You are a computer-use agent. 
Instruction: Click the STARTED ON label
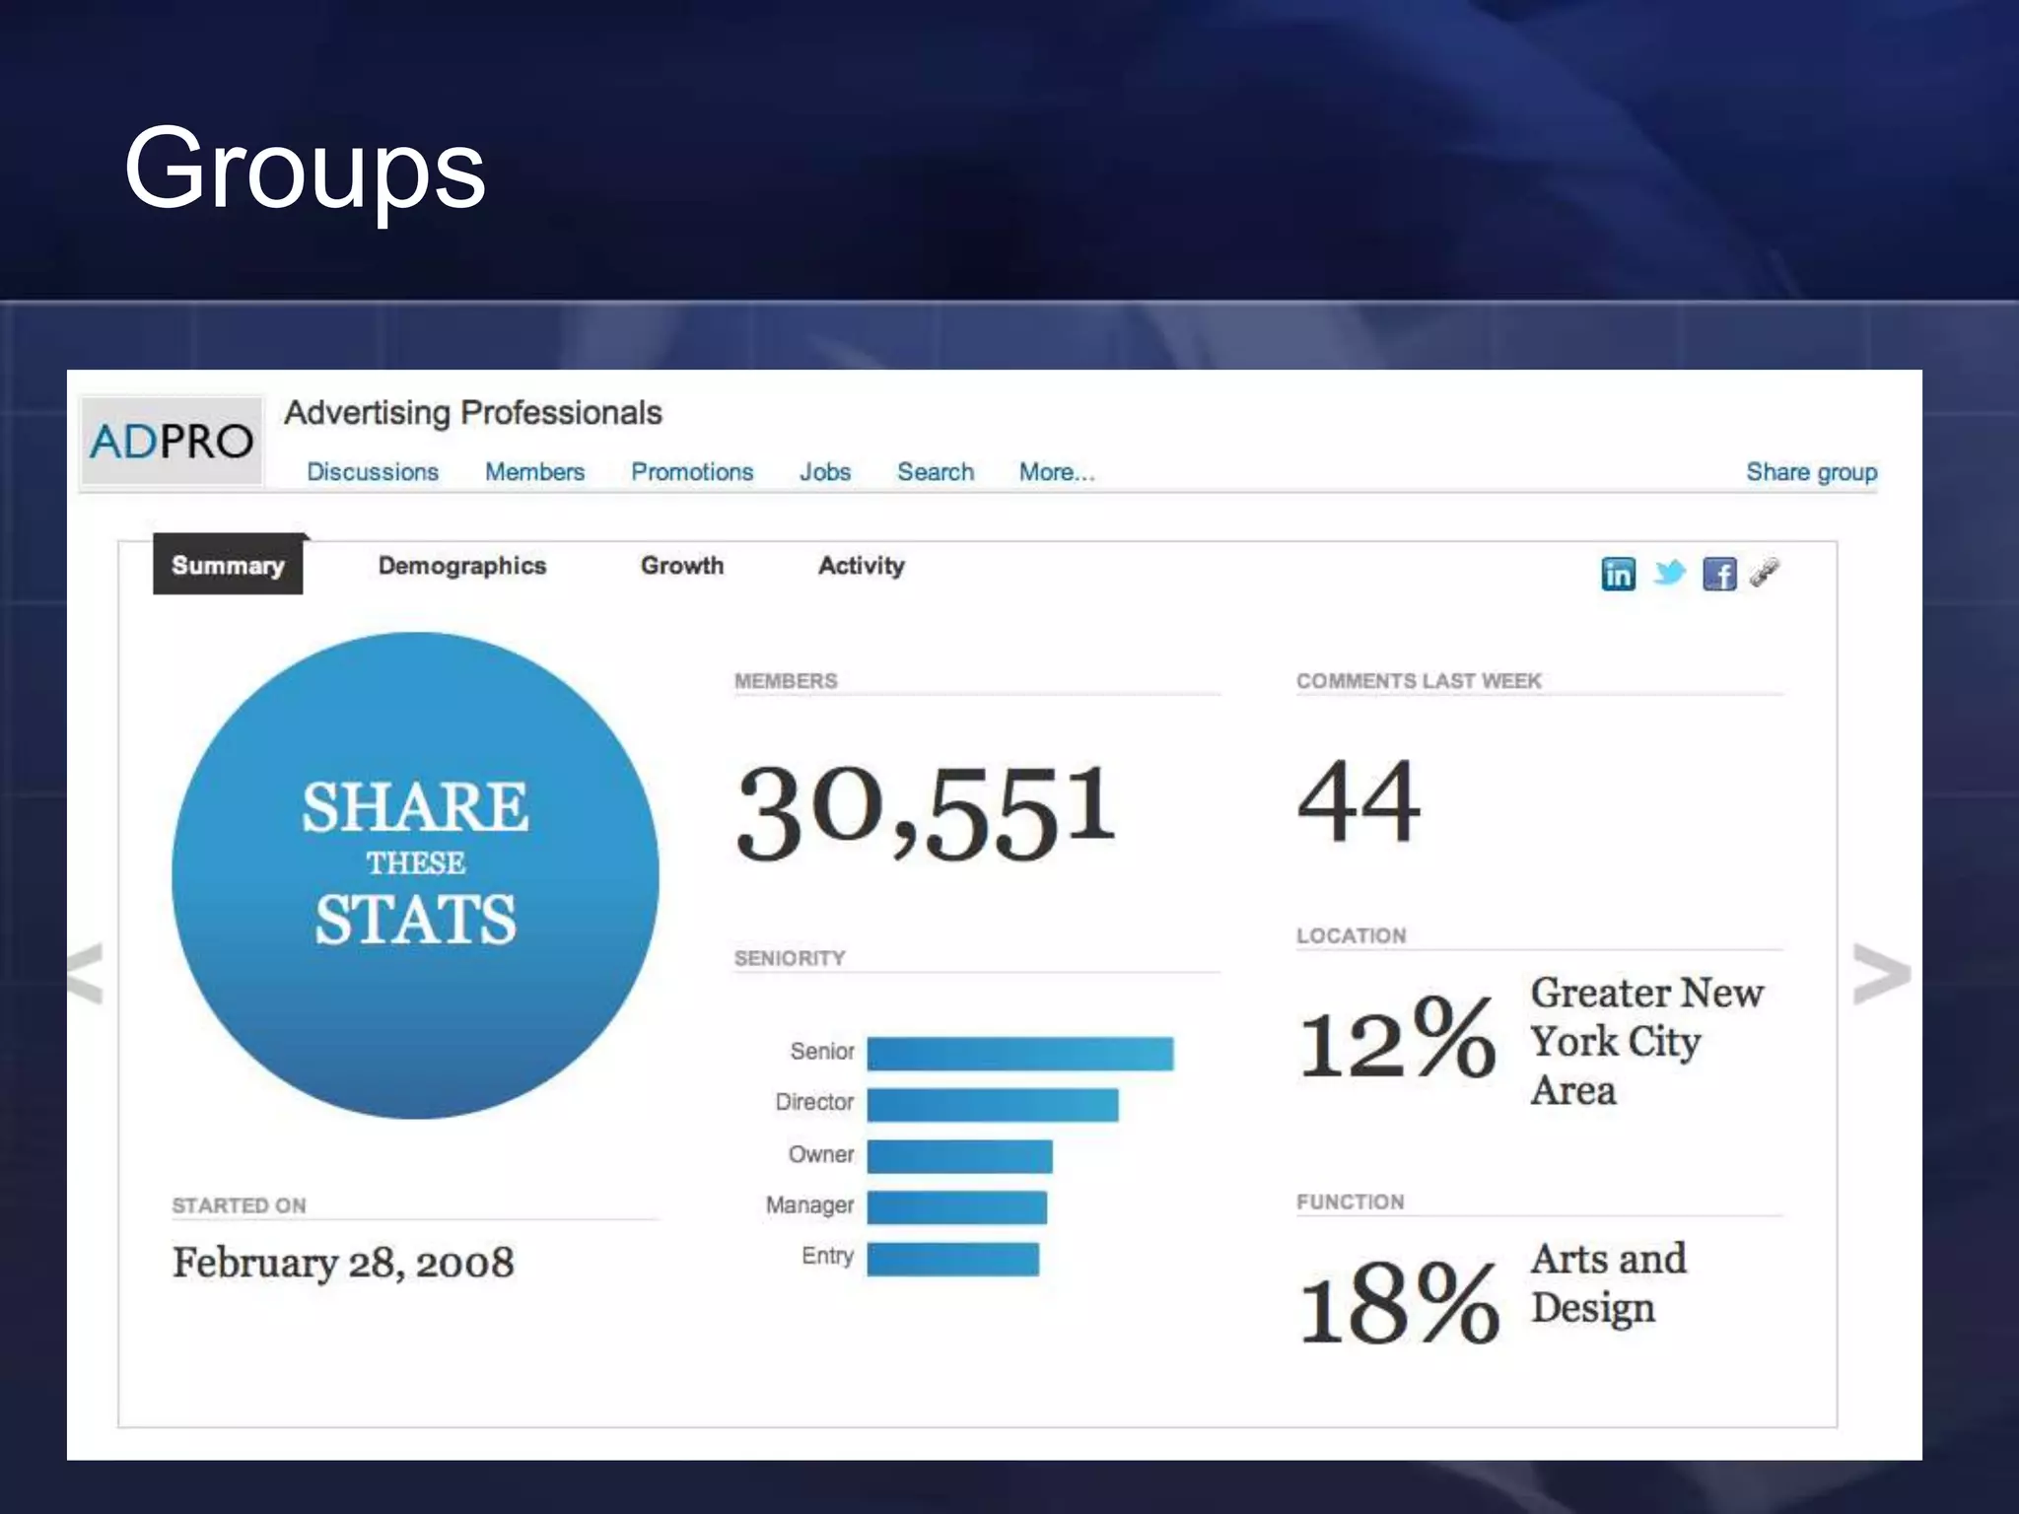[239, 1205]
